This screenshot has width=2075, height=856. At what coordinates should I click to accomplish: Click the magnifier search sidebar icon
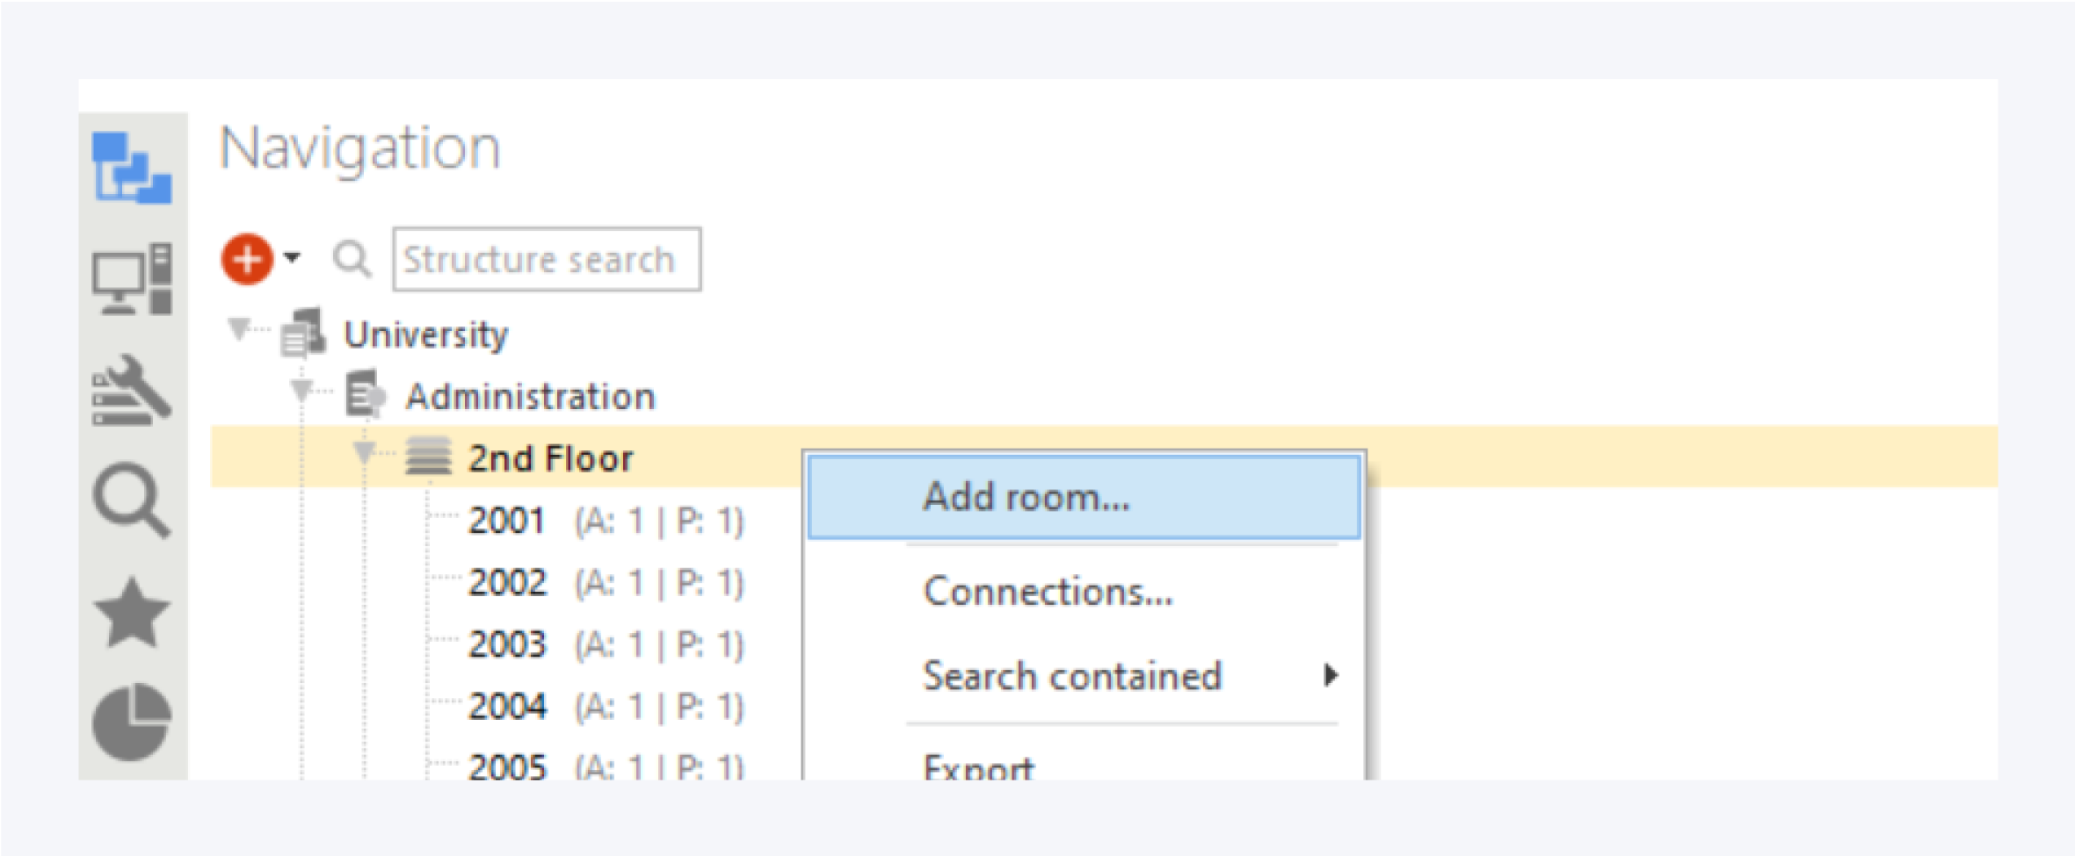(132, 499)
